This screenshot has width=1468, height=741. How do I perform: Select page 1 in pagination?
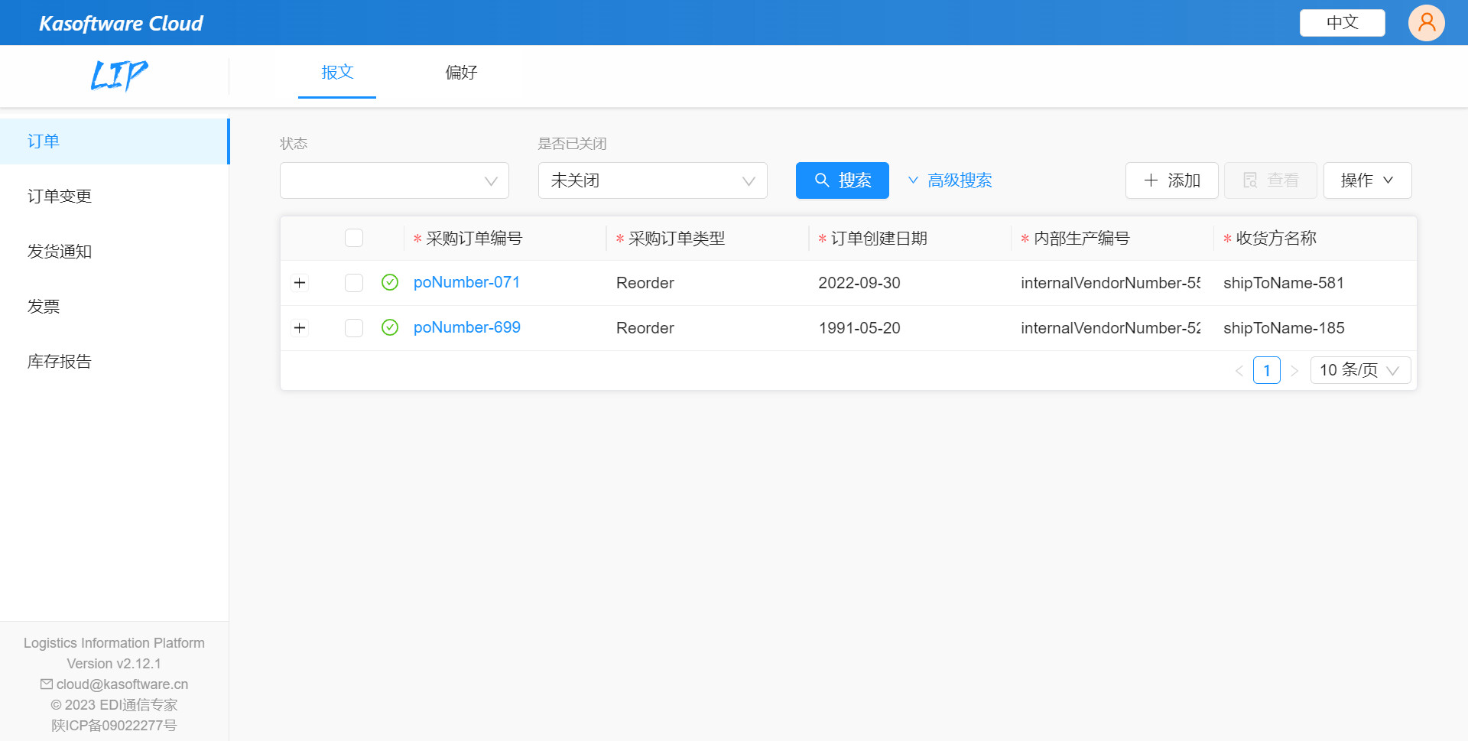[x=1267, y=370]
